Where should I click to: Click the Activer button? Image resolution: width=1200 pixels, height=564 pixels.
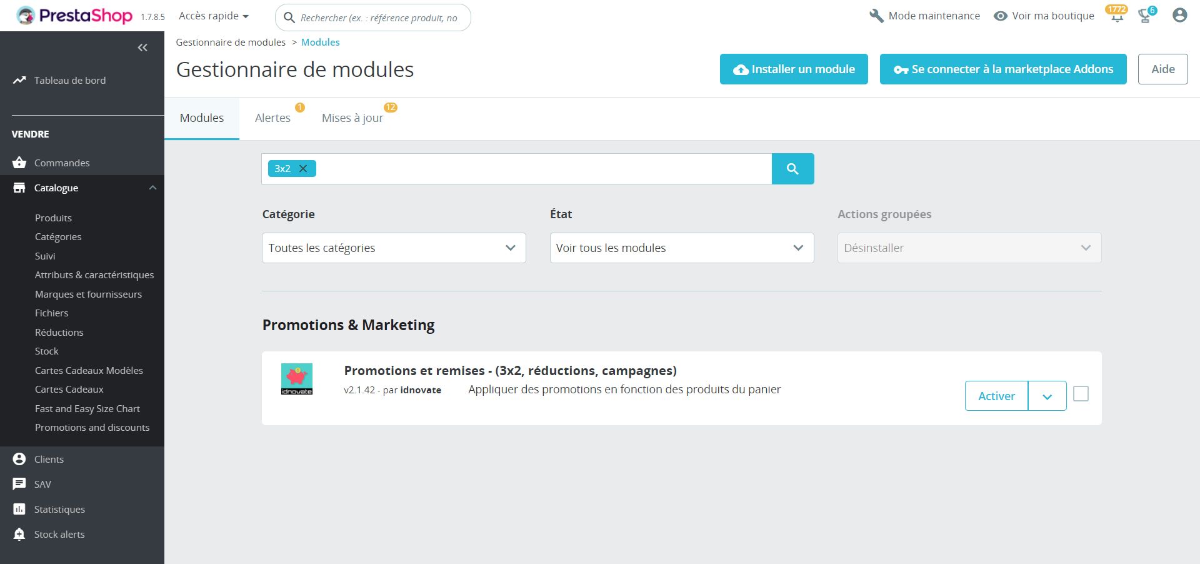tap(996, 396)
